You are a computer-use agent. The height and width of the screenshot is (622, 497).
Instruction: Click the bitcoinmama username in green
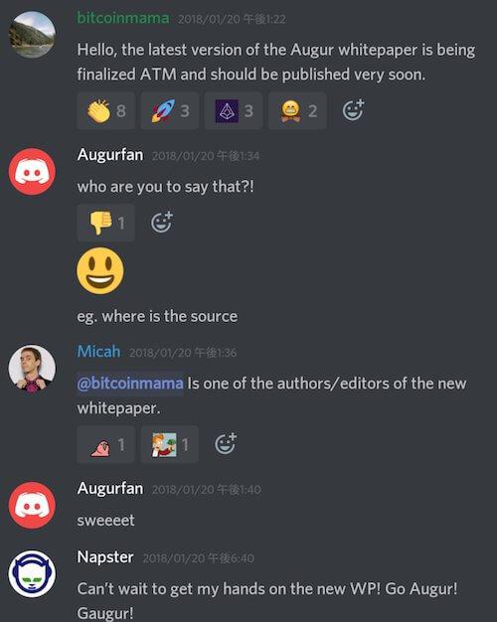pyautogui.click(x=123, y=18)
